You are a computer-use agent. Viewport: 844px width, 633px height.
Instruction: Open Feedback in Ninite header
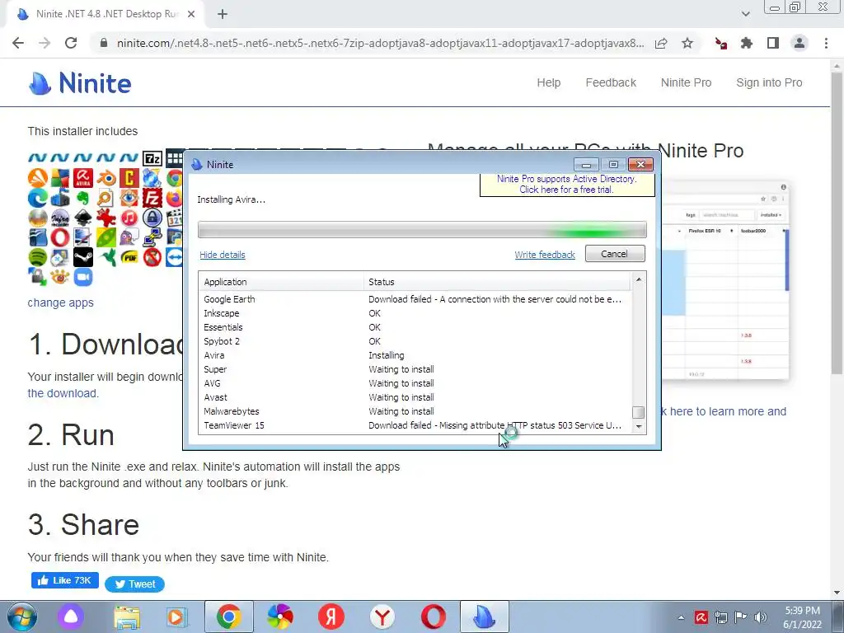tap(611, 83)
